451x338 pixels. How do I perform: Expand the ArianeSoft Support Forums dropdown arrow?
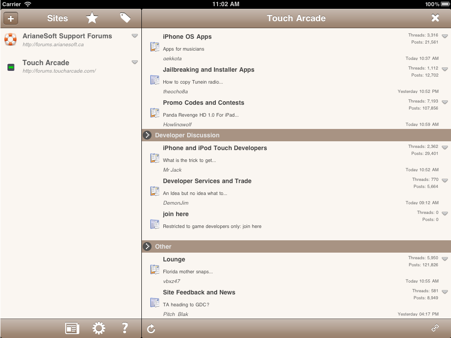point(135,36)
